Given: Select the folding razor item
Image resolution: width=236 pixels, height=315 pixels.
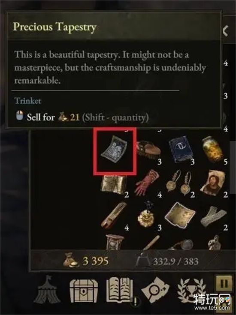Looking at the screenshot, I should tap(114, 215).
